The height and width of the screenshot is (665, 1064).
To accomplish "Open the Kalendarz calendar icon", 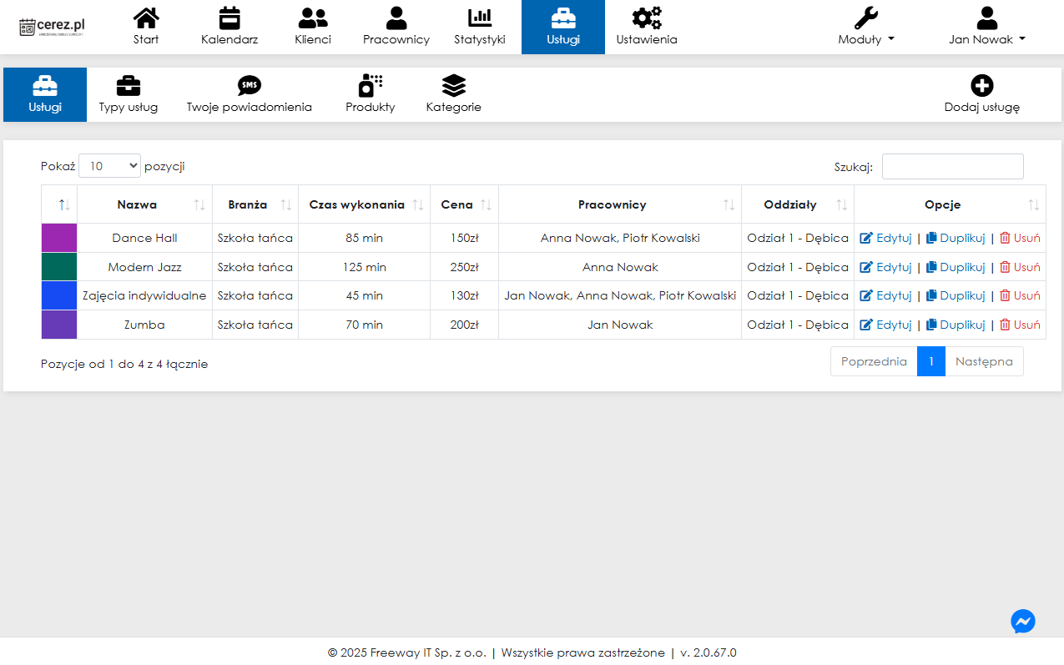I will 229,18.
